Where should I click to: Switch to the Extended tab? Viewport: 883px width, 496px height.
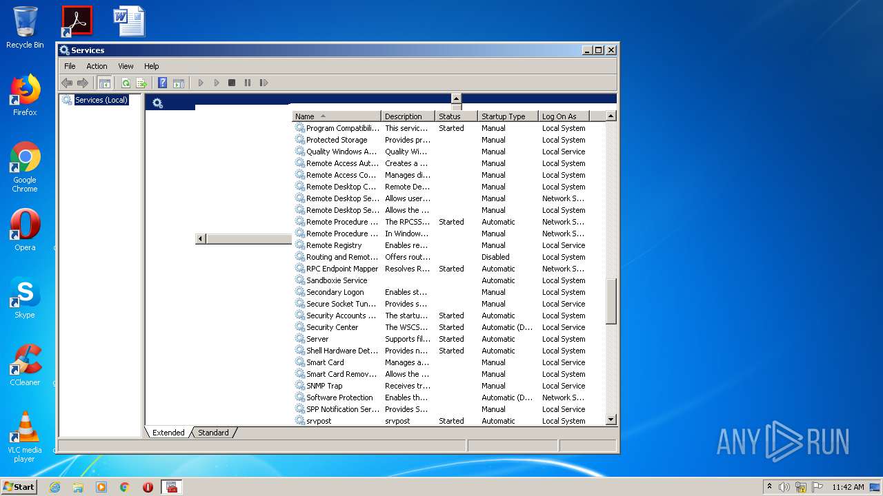point(168,433)
